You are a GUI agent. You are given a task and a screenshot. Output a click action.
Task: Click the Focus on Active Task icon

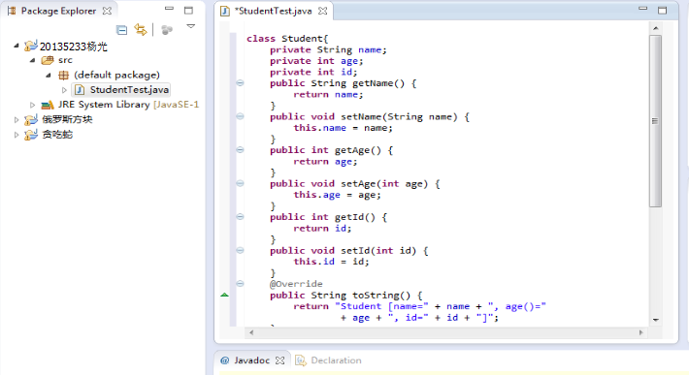click(x=167, y=30)
